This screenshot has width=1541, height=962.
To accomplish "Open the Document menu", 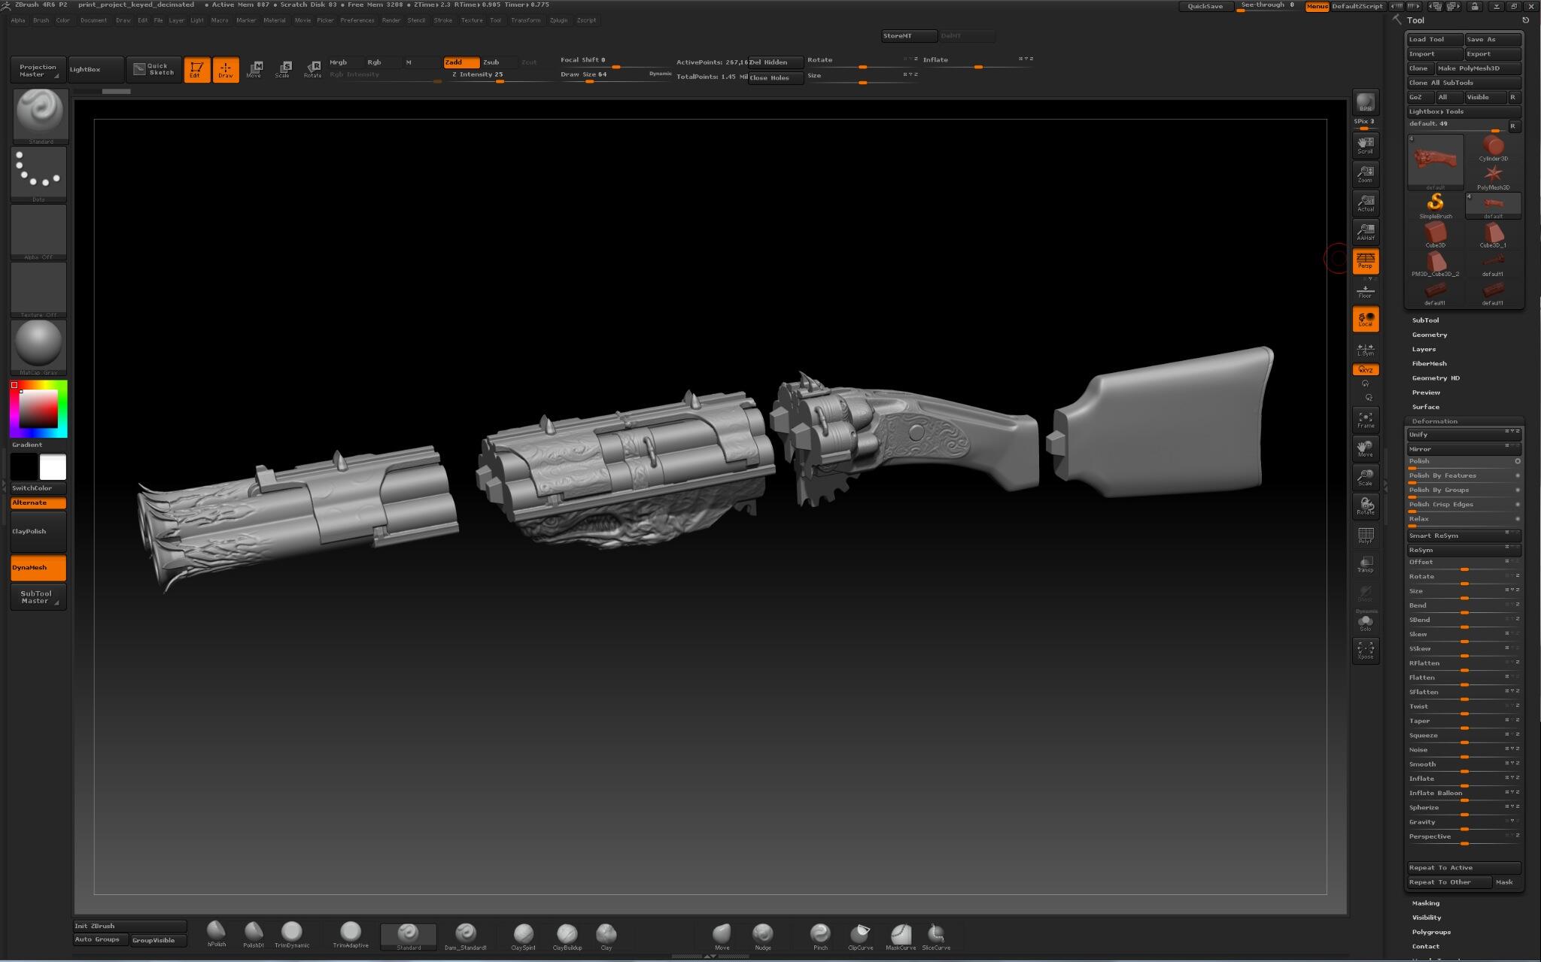I will tap(94, 20).
